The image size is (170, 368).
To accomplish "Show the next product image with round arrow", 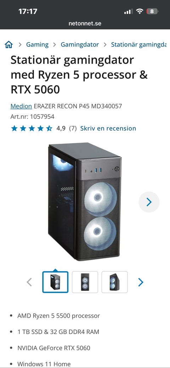I will point(149,202).
